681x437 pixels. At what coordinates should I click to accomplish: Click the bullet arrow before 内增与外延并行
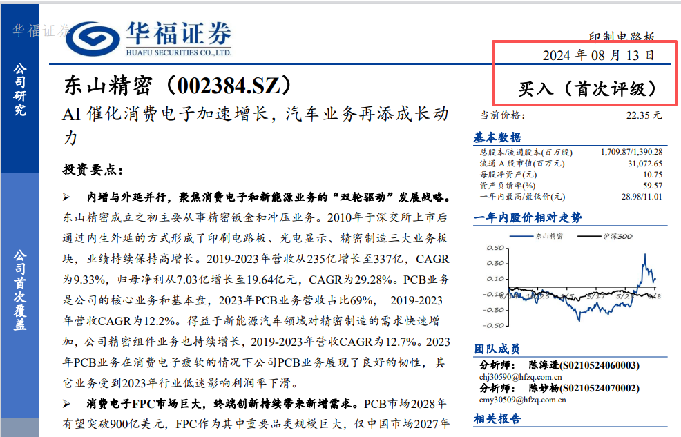pyautogui.click(x=66, y=197)
